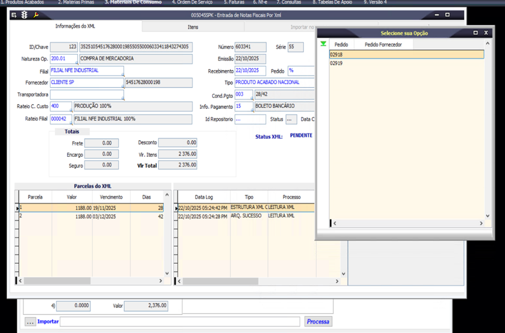Click the Vencimento column header in Parcelas
505x333 pixels.
112,197
